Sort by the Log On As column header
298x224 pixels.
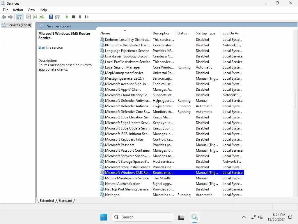coord(233,33)
